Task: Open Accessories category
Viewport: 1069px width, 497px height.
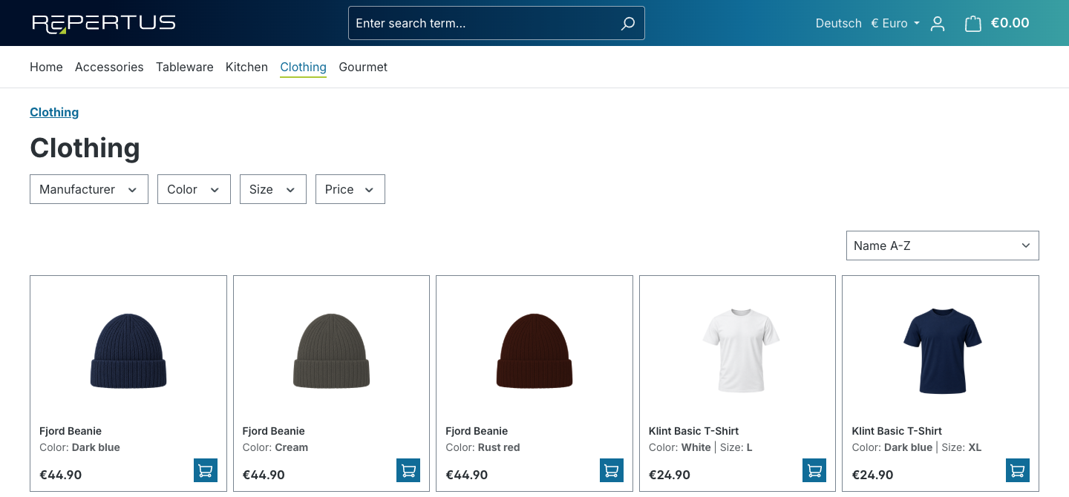Action: tap(109, 67)
